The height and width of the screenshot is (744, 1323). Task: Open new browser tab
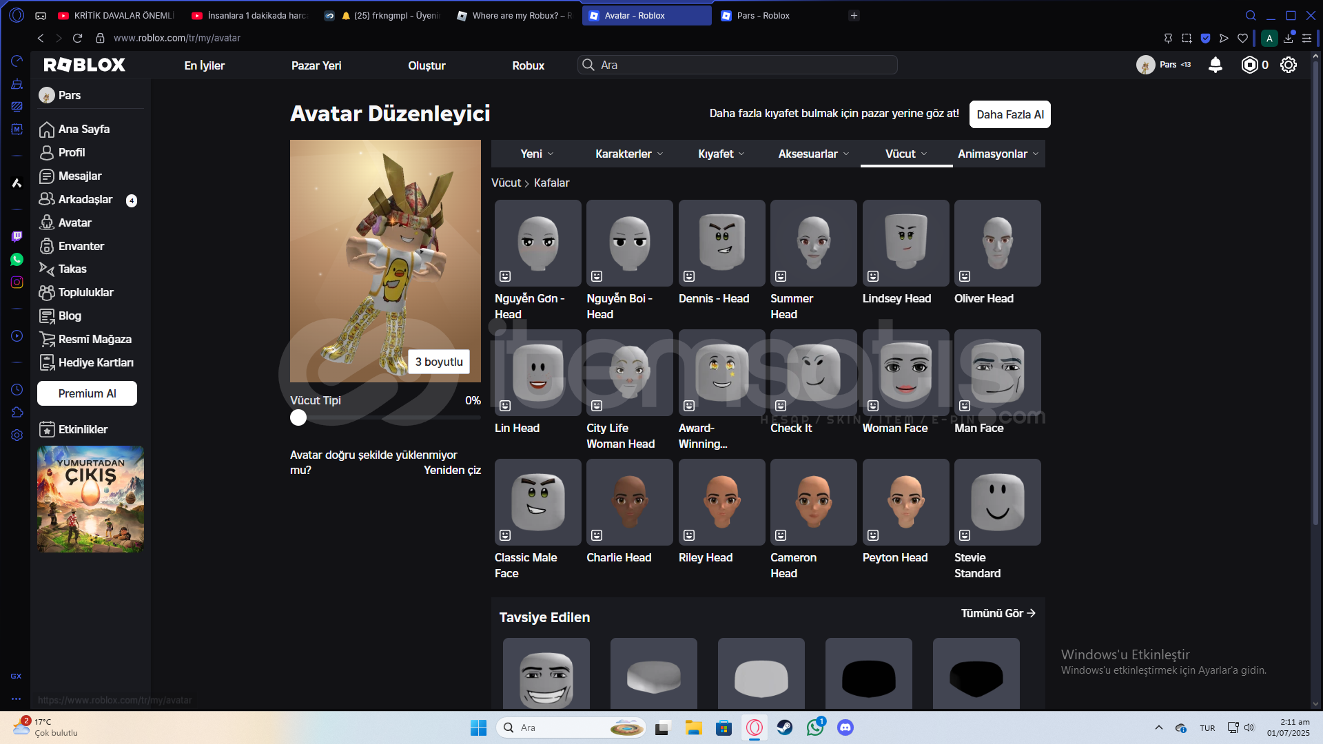click(x=854, y=15)
